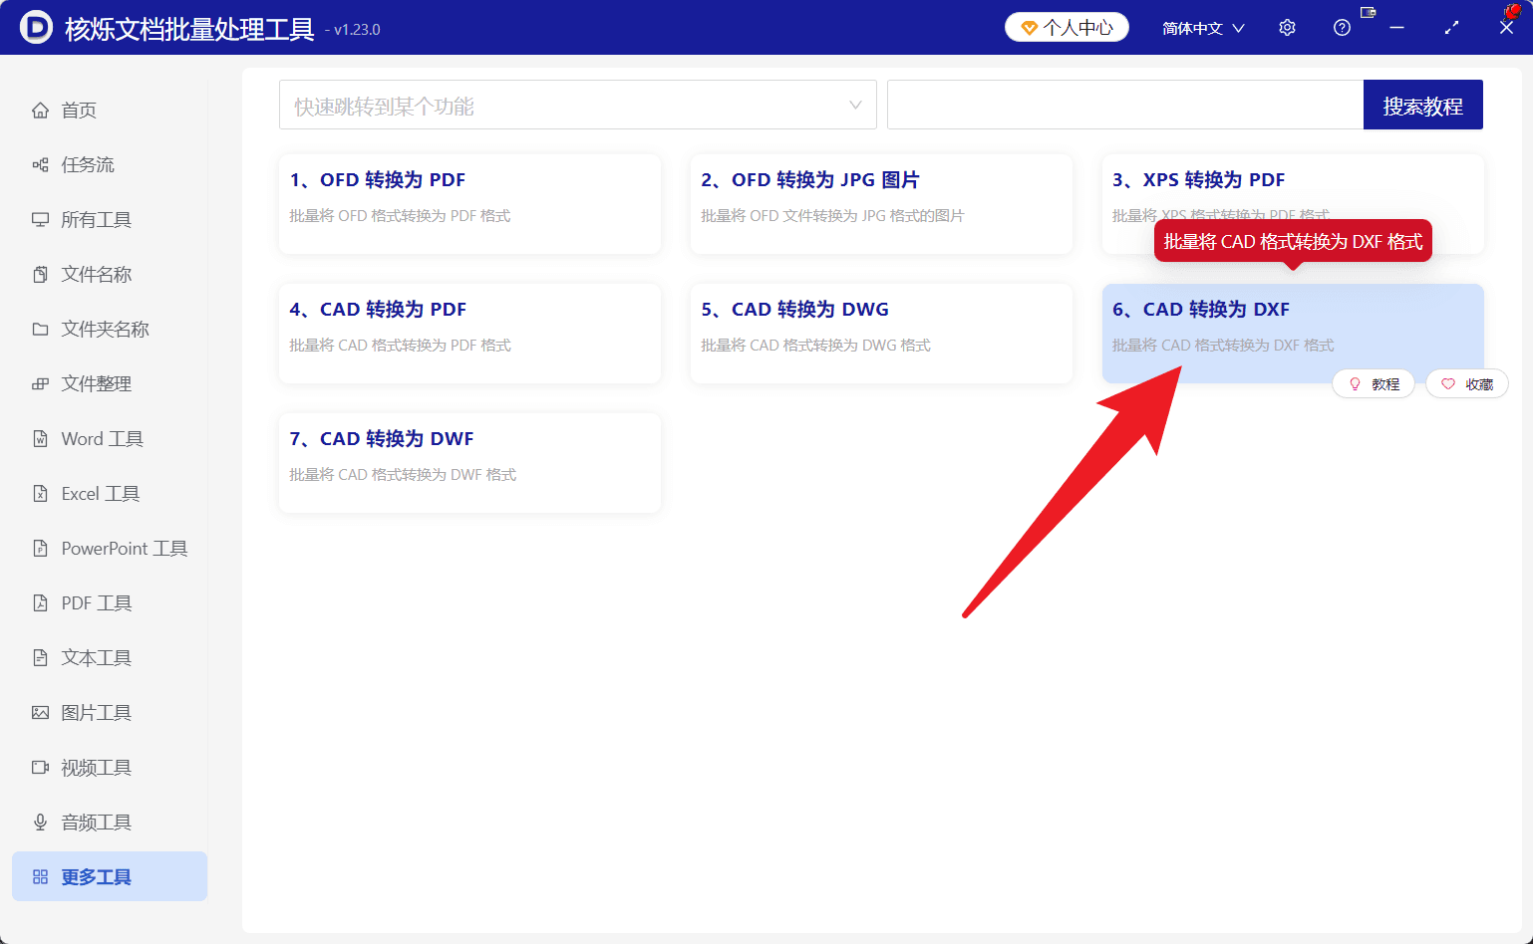Click the workflow icon beside 任务流
The height and width of the screenshot is (944, 1533).
40,164
